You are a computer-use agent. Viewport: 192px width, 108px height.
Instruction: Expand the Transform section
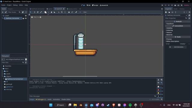point(170,24)
